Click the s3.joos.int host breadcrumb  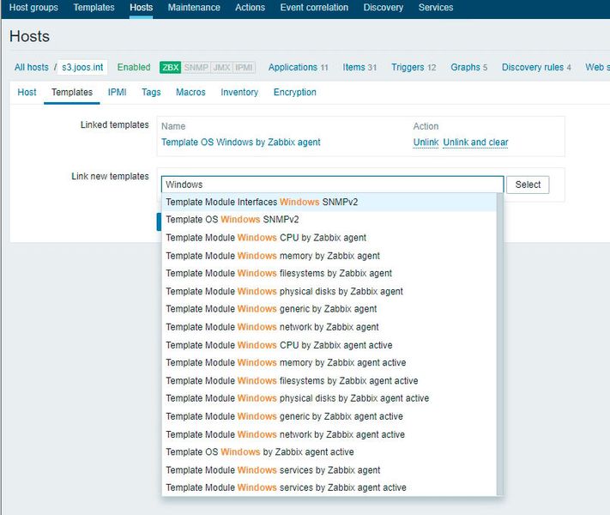pyautogui.click(x=82, y=67)
